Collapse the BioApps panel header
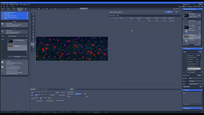This screenshot has width=204, height=115. [x=14, y=19]
